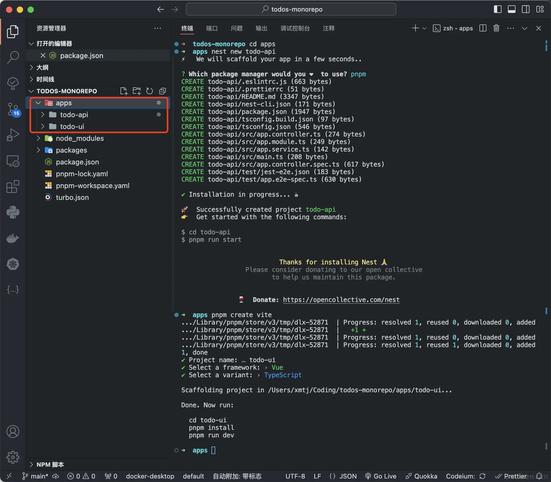Image resolution: width=551 pixels, height=482 pixels.
Task: Toggle the Auto Attach 带标志 status item
Action: click(237, 476)
